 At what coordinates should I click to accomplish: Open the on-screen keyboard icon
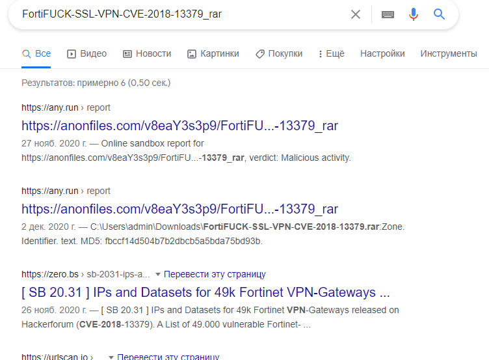point(388,14)
